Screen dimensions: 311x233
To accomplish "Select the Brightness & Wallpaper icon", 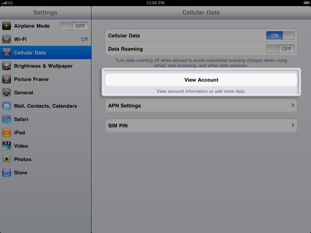I will click(7, 66).
